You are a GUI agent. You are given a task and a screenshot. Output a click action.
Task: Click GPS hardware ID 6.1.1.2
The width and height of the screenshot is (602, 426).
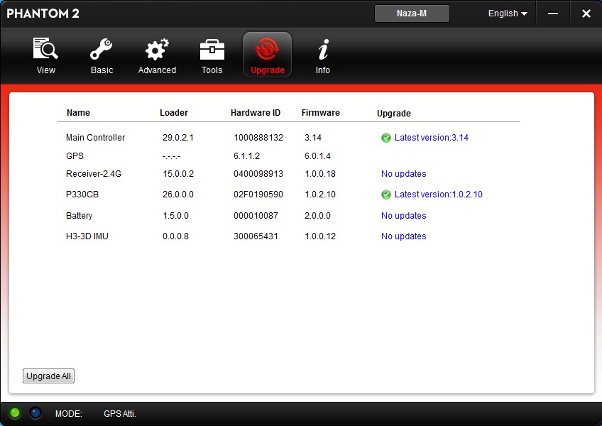pyautogui.click(x=246, y=156)
